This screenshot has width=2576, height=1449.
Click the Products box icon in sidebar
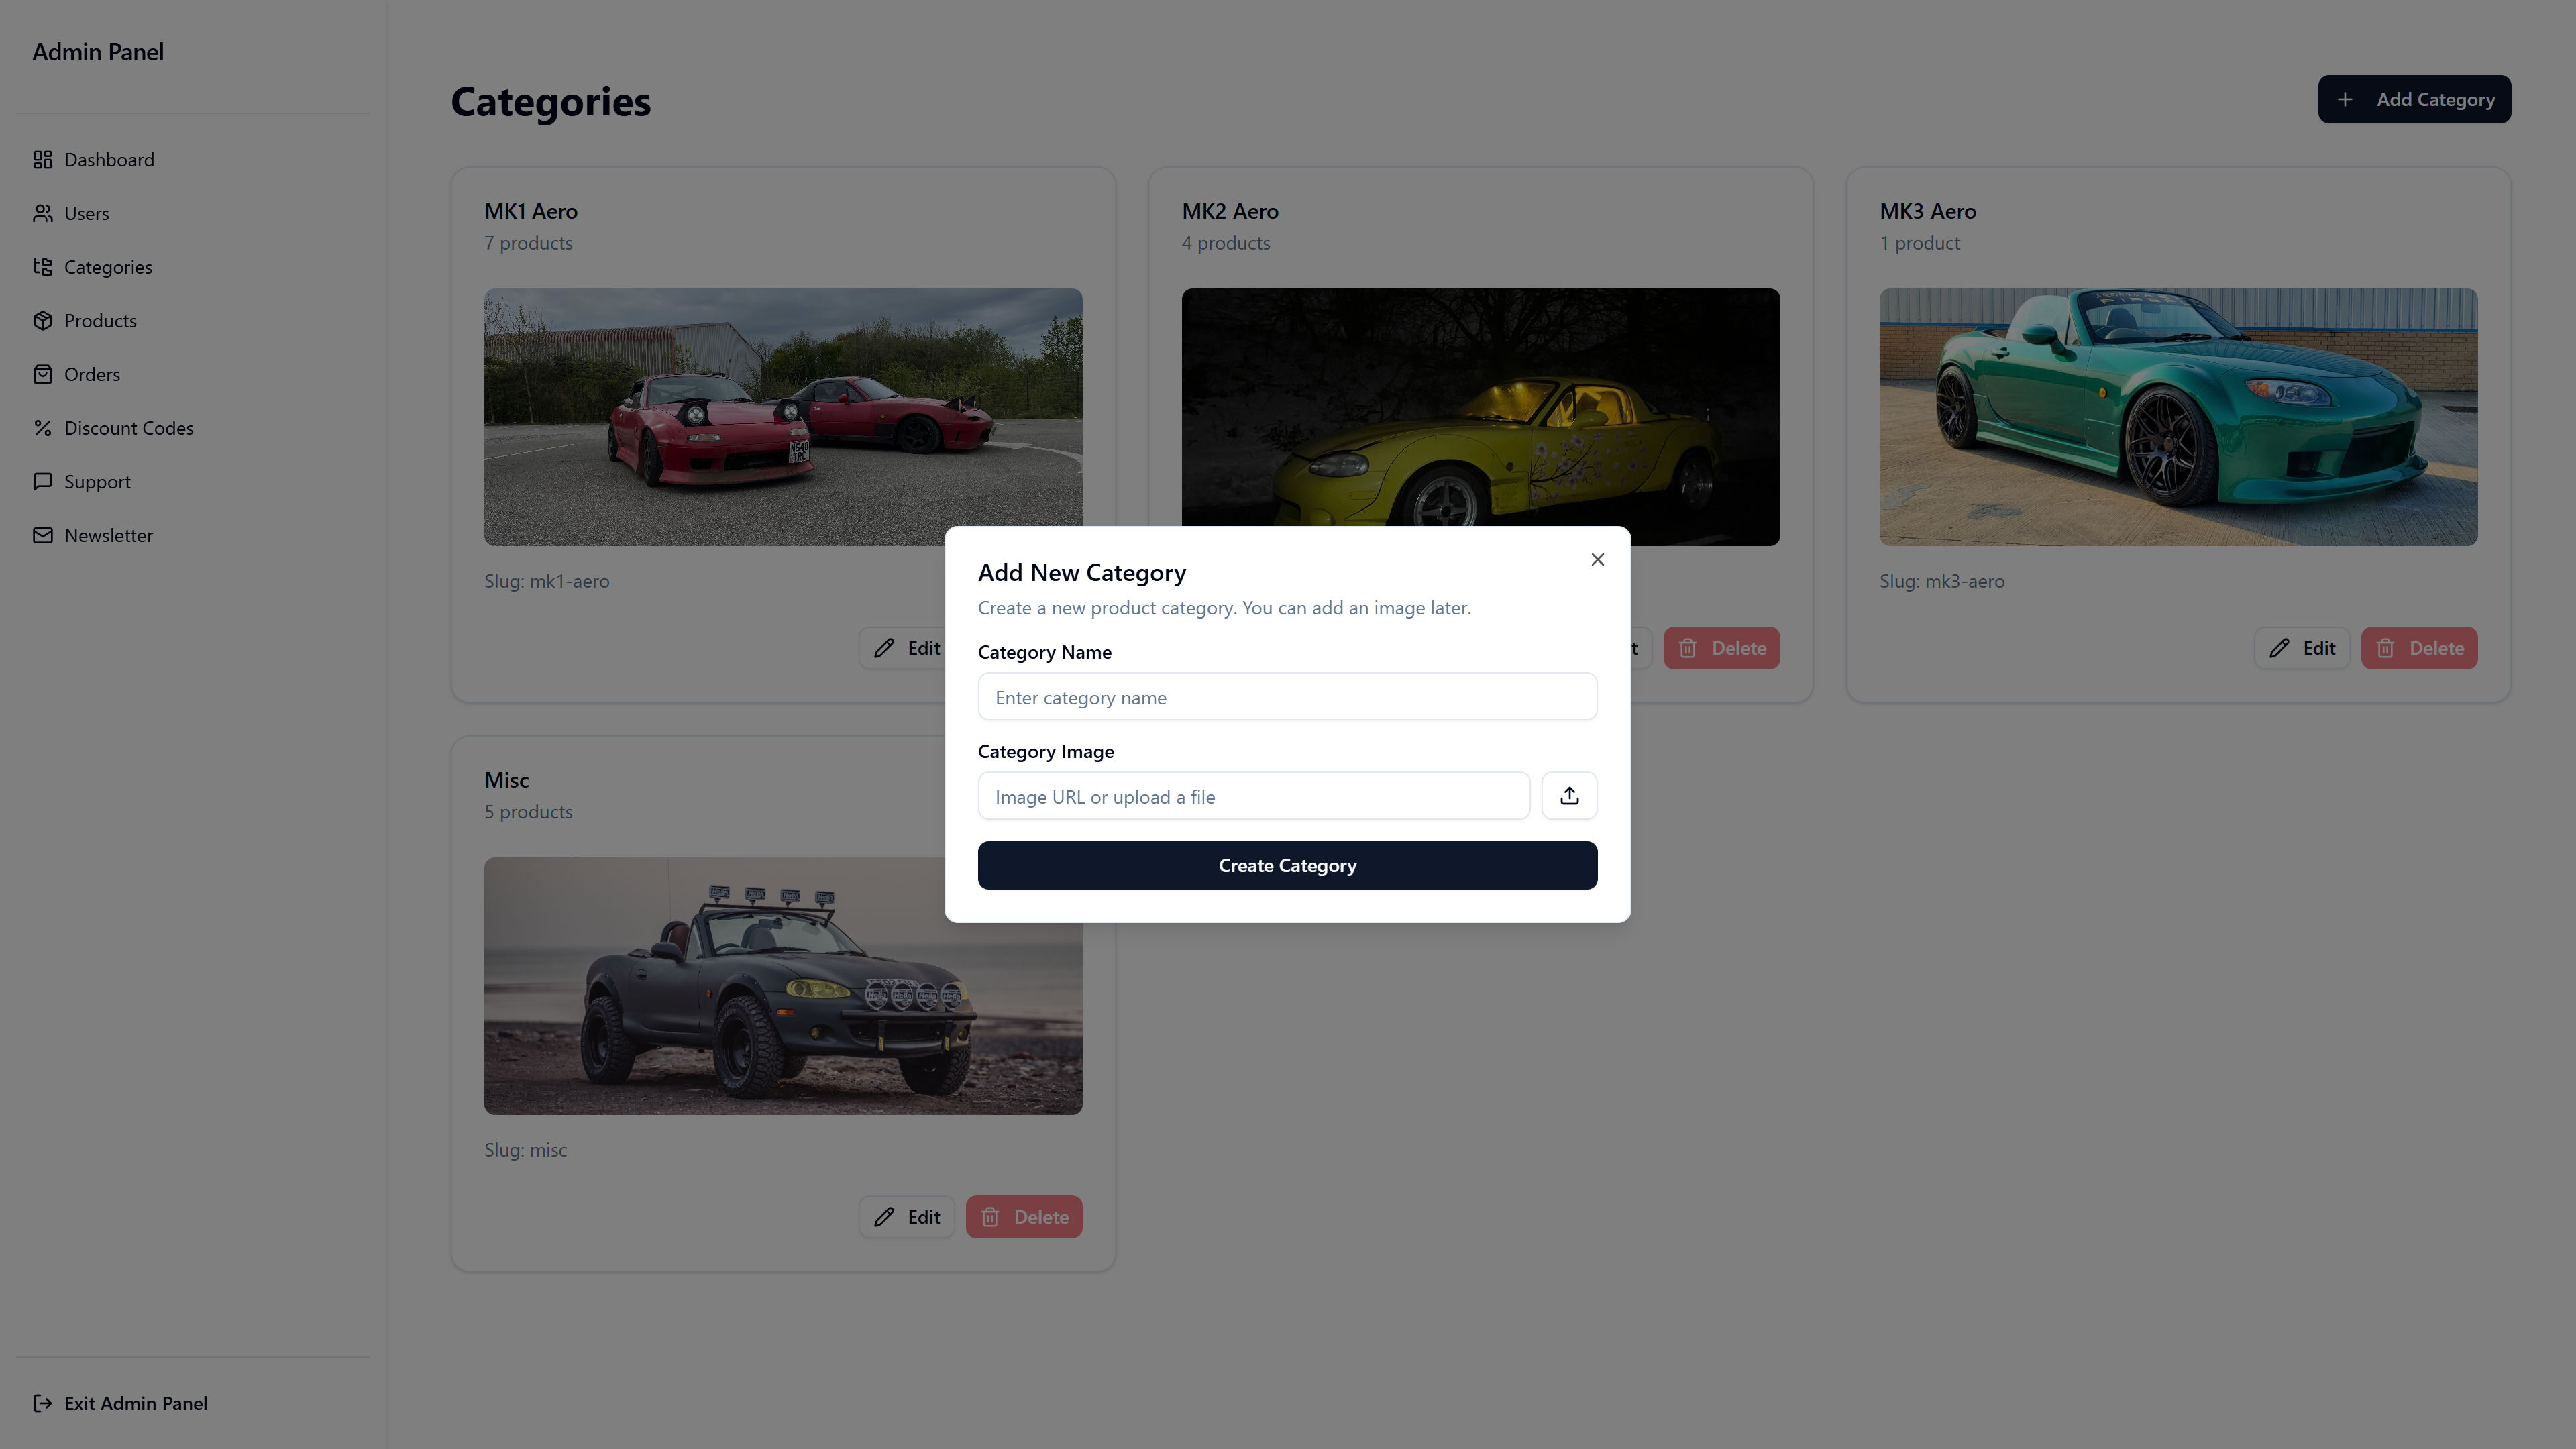[42, 321]
